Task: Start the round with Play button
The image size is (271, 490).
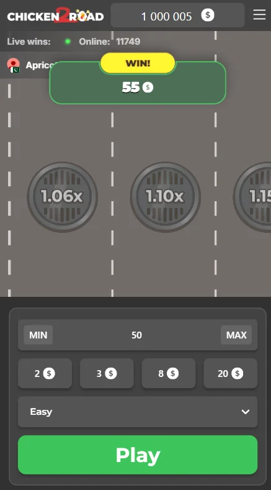Action: tap(138, 455)
